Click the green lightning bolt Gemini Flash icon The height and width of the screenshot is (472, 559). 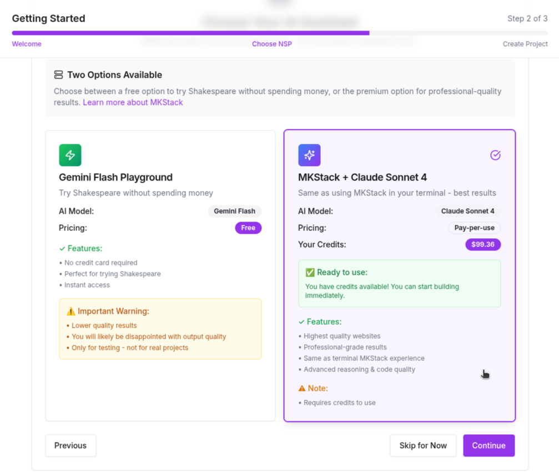click(x=70, y=155)
